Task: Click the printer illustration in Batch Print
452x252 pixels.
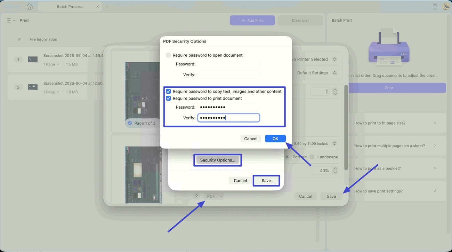Action: pos(389,47)
